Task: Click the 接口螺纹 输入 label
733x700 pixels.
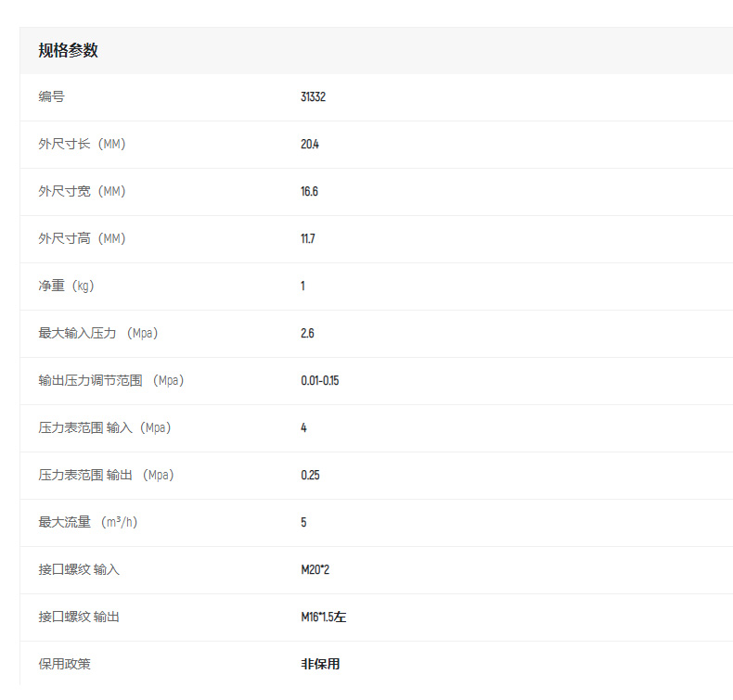Action: pos(79,569)
